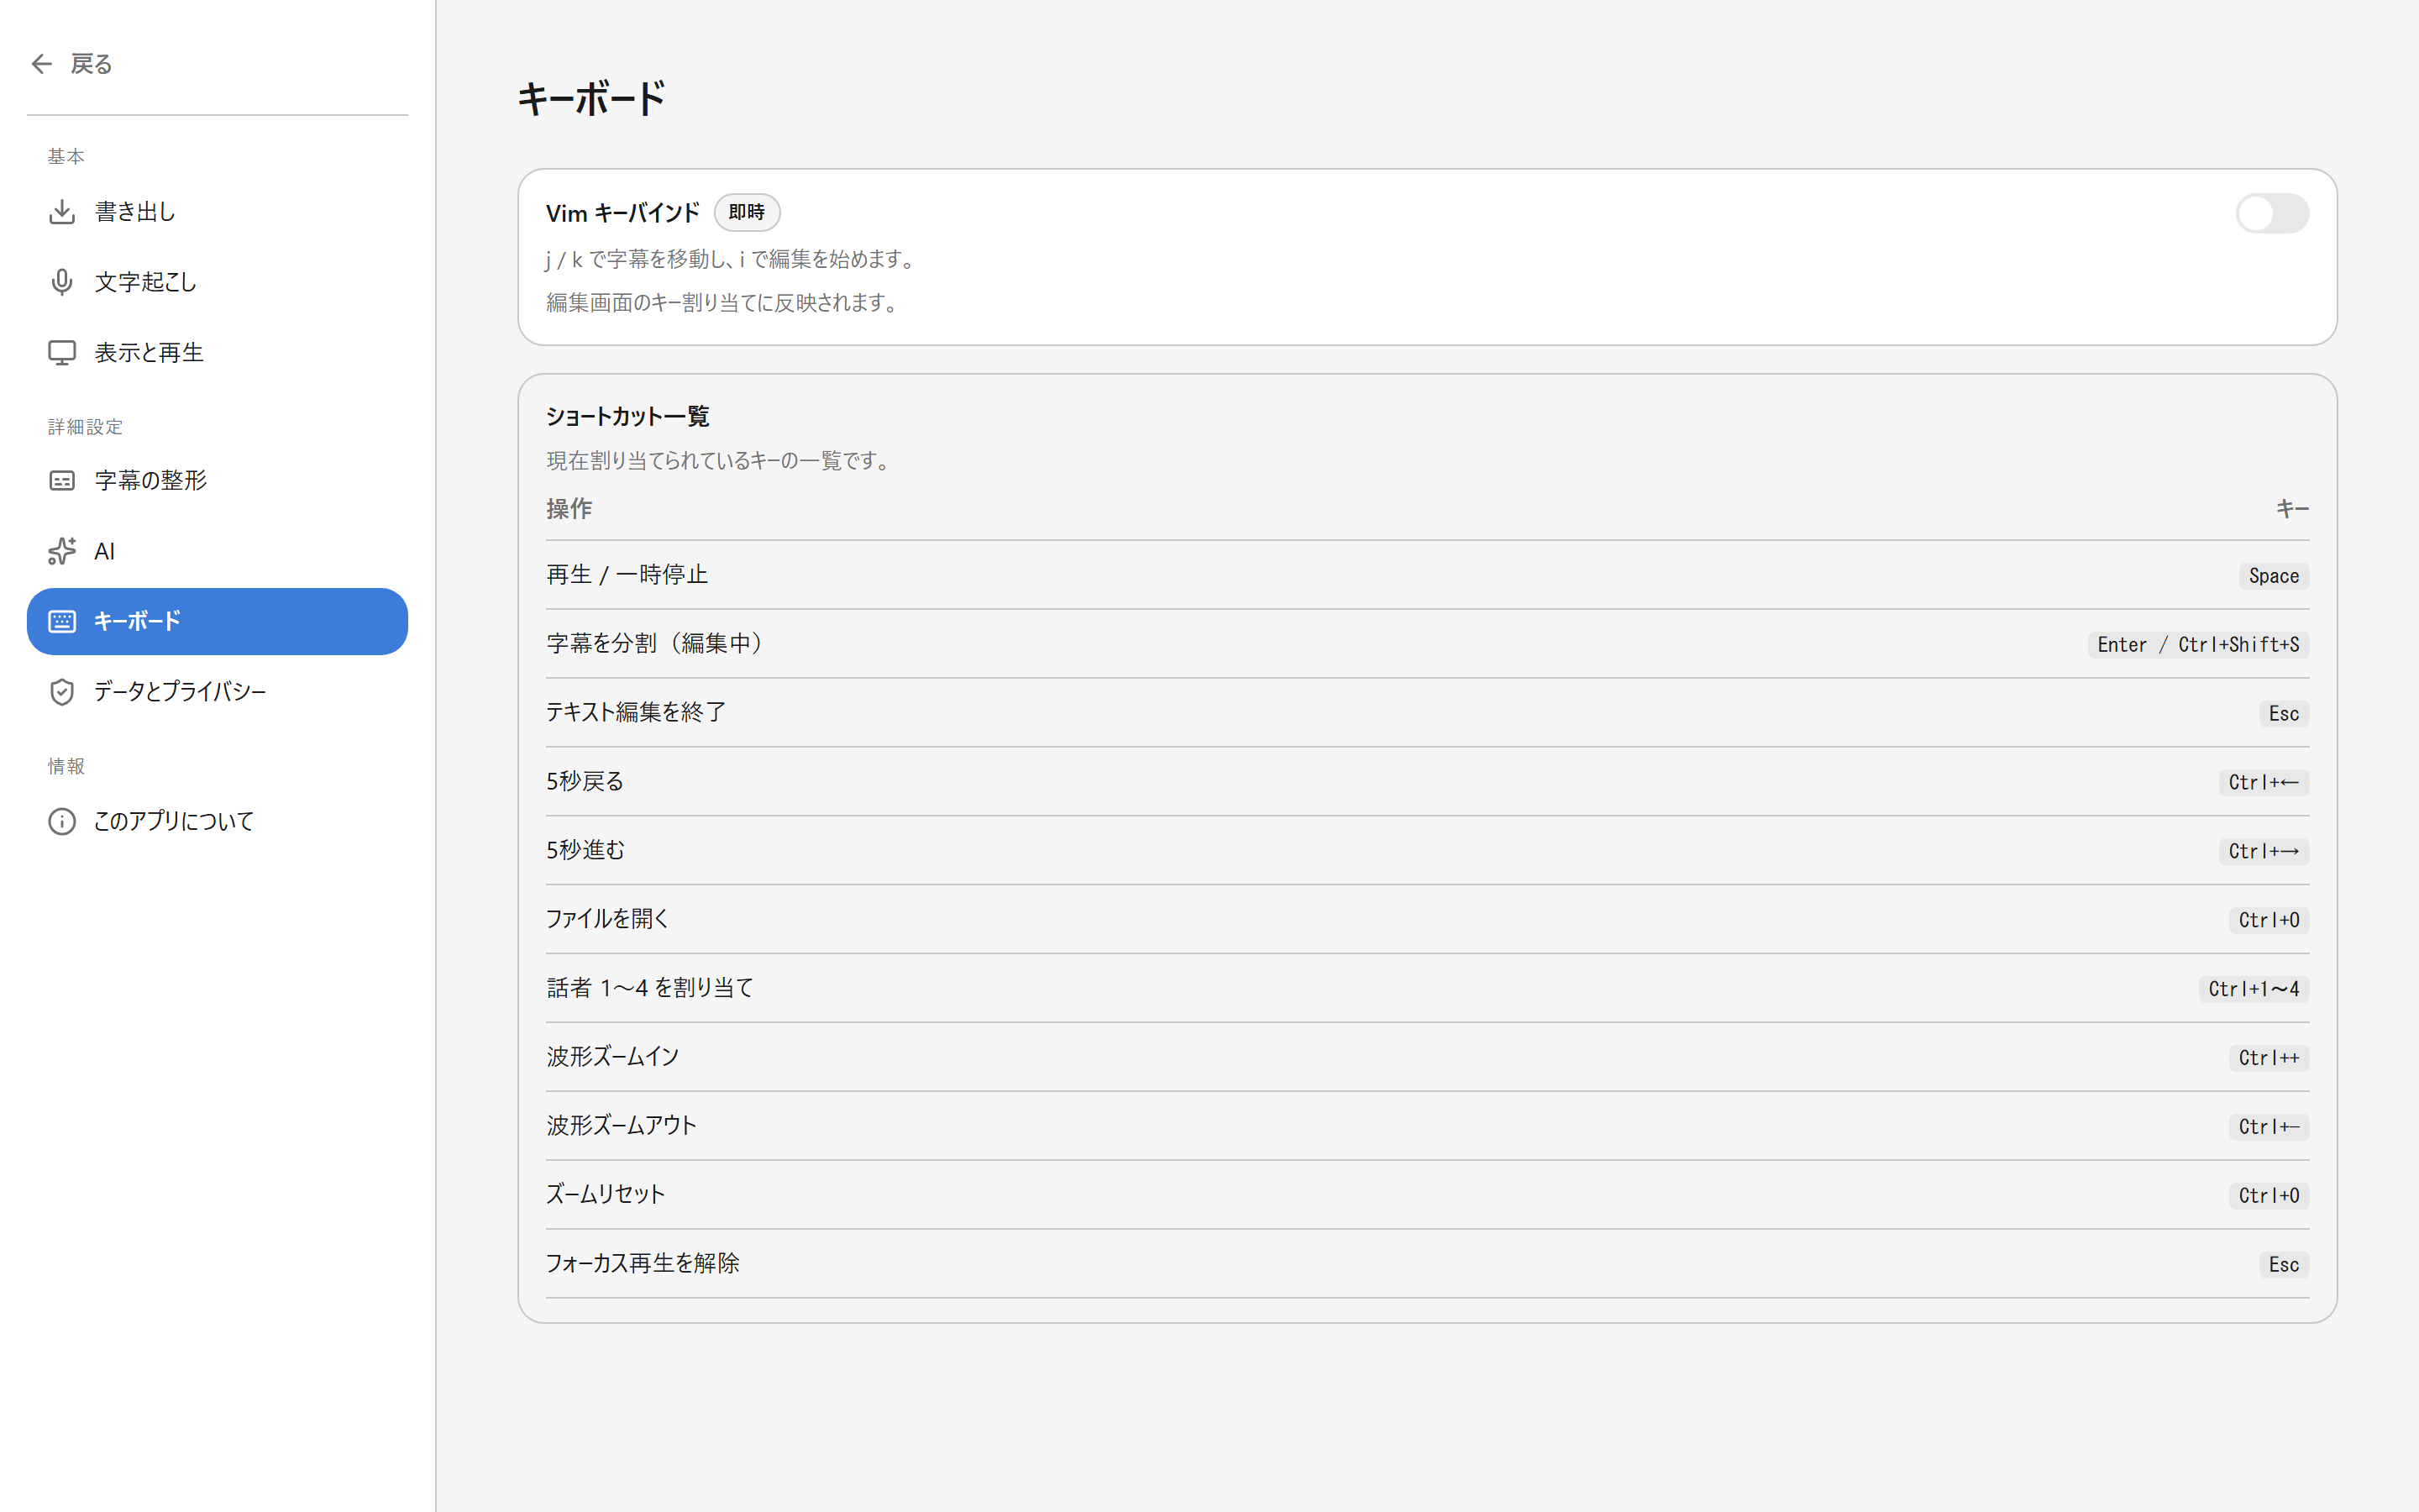Image resolution: width=2419 pixels, height=1512 pixels.
Task: Enable the Vim キーバインド toggle switch
Action: pyautogui.click(x=2272, y=213)
